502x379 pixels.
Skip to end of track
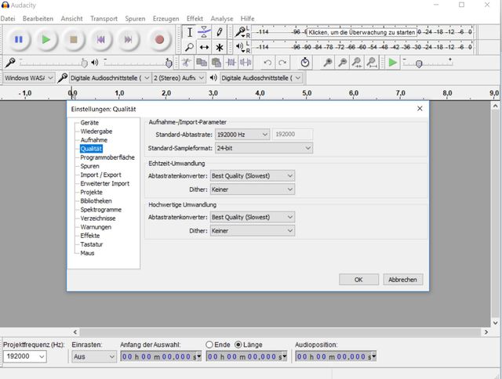click(128, 40)
